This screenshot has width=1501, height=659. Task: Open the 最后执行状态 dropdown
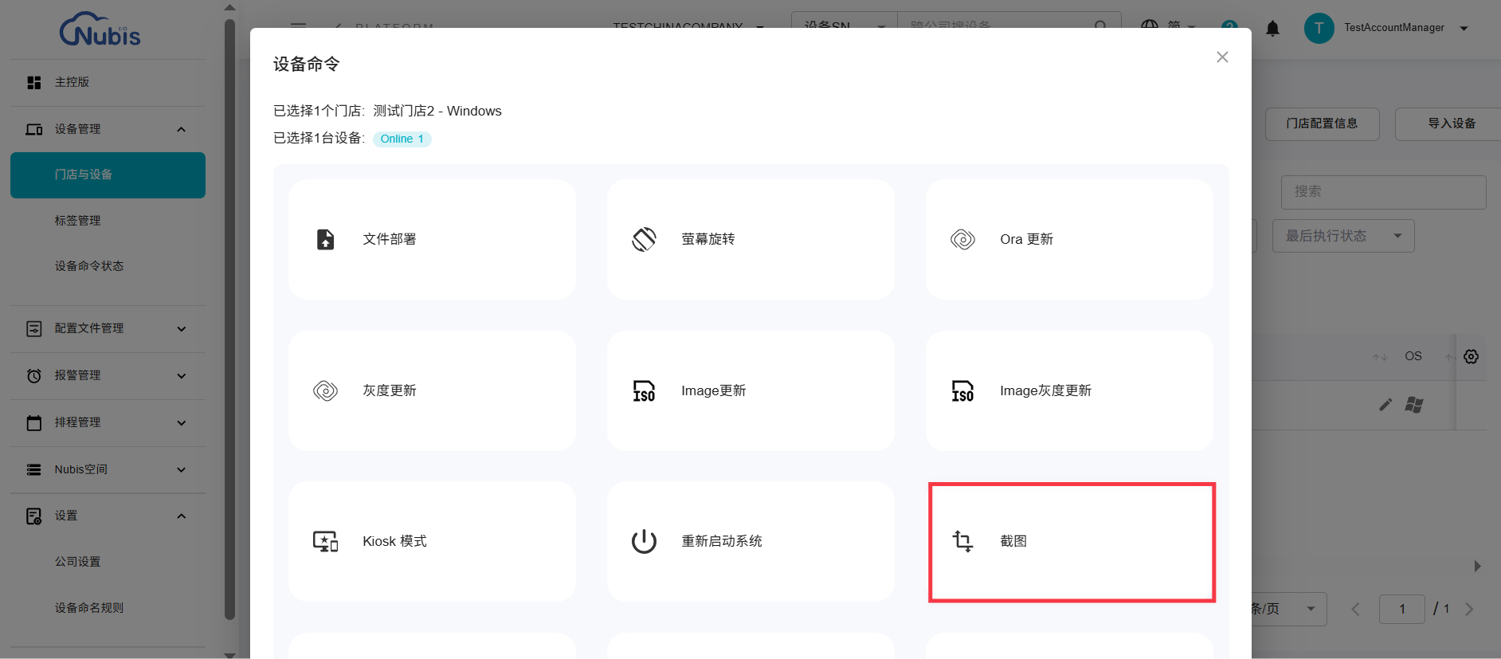(1343, 236)
